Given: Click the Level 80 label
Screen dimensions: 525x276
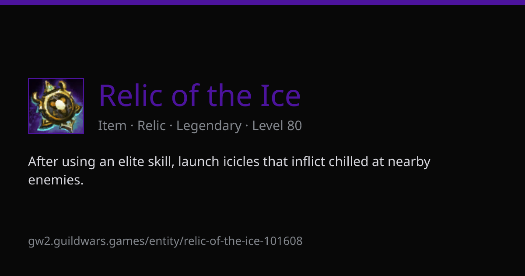Looking at the screenshot, I should tap(277, 126).
